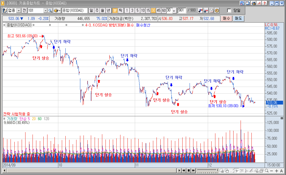Click the trend line wave icon
This screenshot has height=175, width=286.
(x=242, y=171)
